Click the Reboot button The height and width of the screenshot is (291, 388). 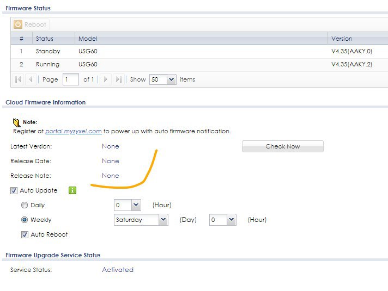pyautogui.click(x=30, y=24)
